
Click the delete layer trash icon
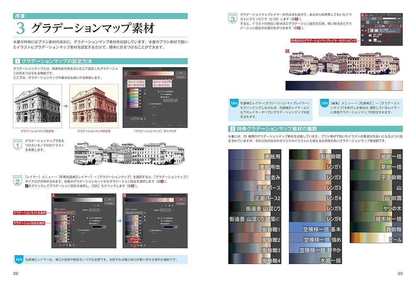click(401, 26)
